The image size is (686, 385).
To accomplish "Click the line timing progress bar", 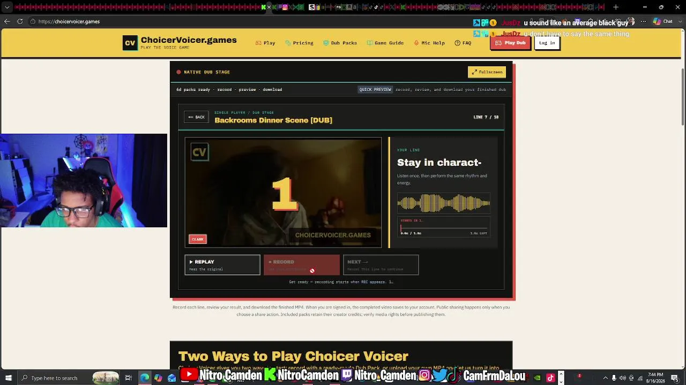I will [x=444, y=228].
